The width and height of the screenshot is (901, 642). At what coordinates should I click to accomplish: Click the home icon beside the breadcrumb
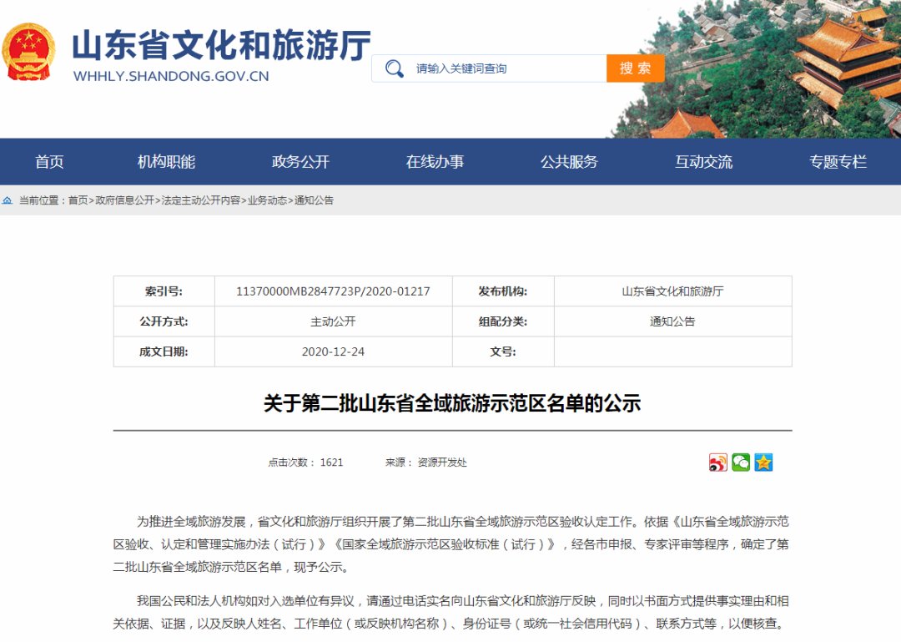click(7, 200)
